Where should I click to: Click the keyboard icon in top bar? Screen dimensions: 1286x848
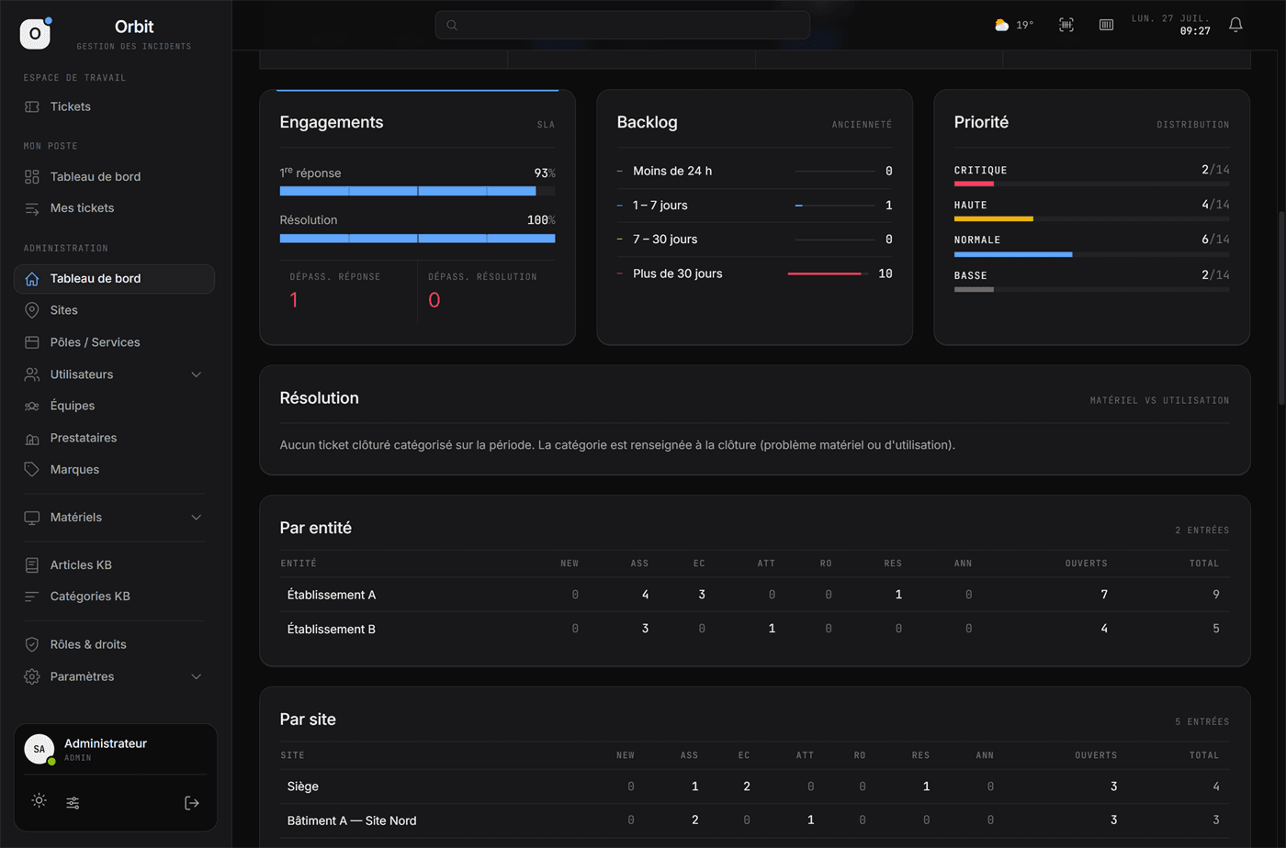pyautogui.click(x=1106, y=25)
